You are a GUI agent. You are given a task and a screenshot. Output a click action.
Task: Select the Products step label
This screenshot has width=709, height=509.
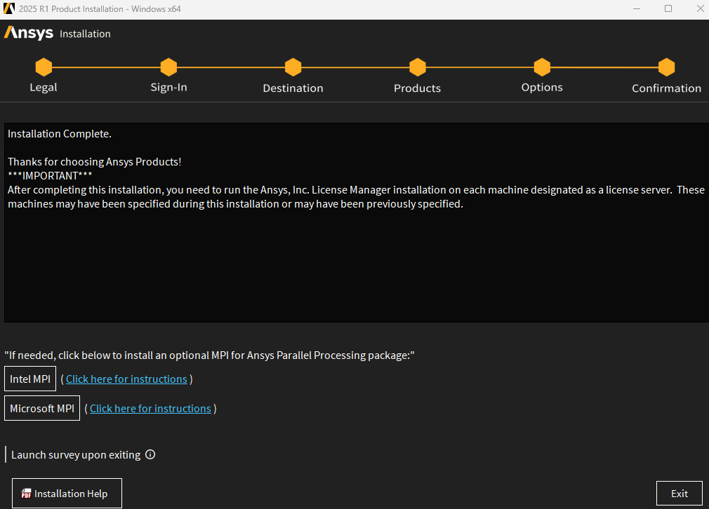(418, 88)
